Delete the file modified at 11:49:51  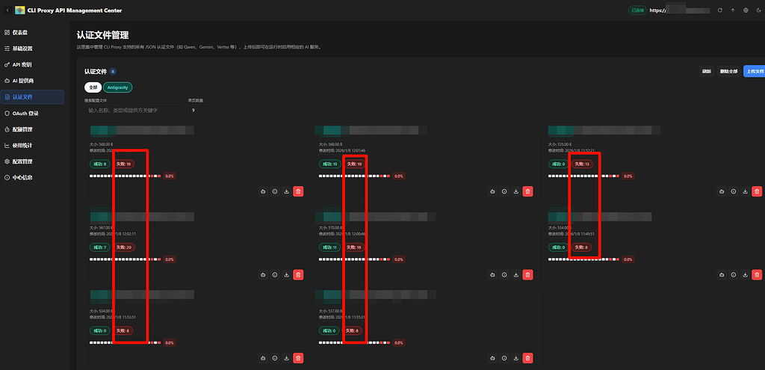tap(757, 275)
